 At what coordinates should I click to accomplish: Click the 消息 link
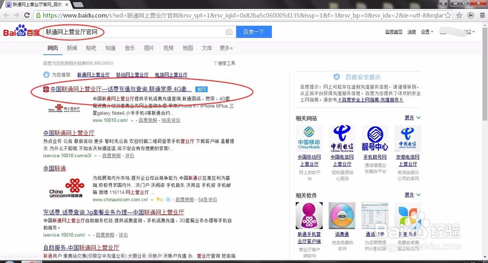click(412, 32)
